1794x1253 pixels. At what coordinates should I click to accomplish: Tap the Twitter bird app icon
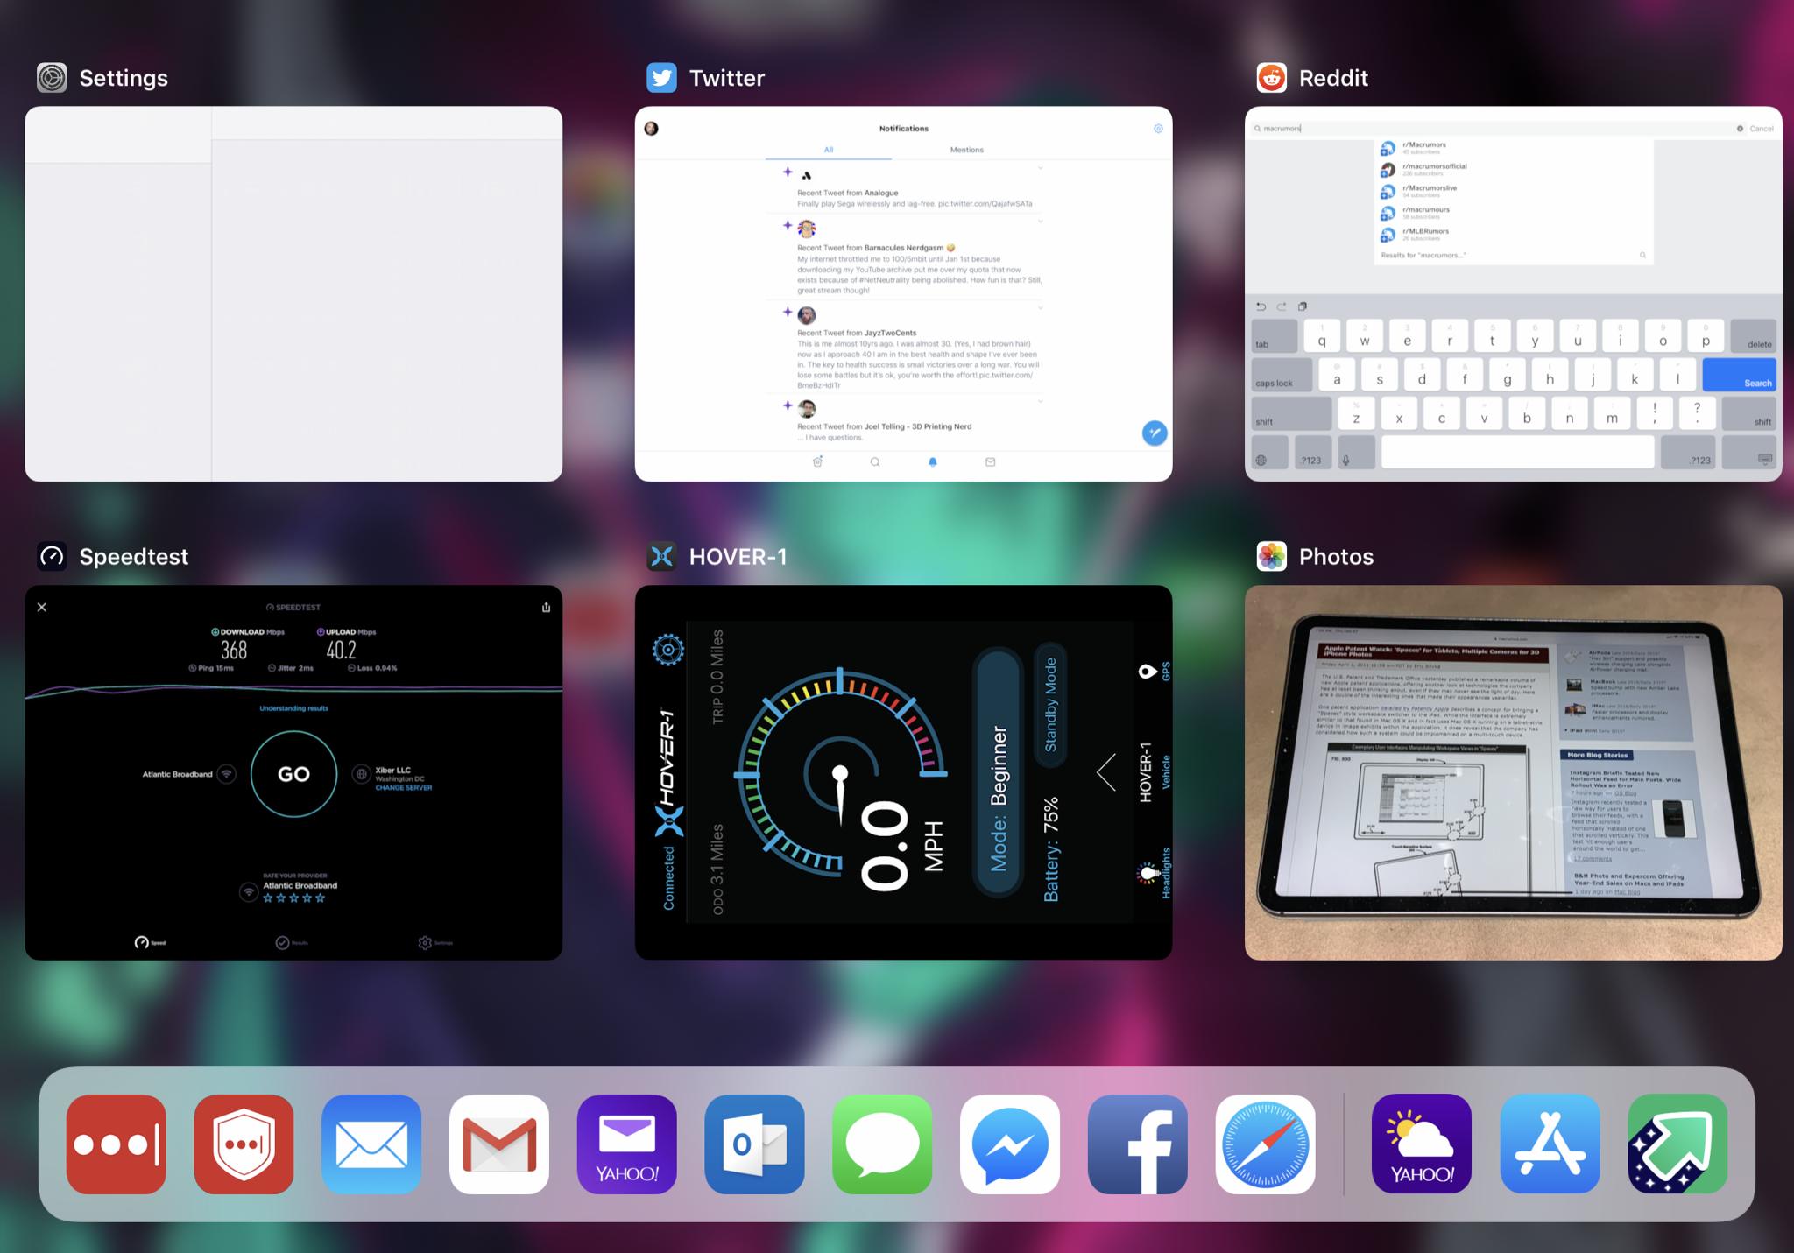coord(661,78)
